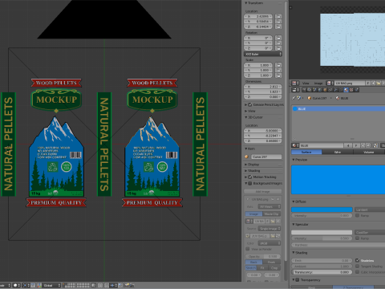The height and width of the screenshot is (289, 385).
Task: Click the diffuse blue color swatch
Action: click(322, 210)
